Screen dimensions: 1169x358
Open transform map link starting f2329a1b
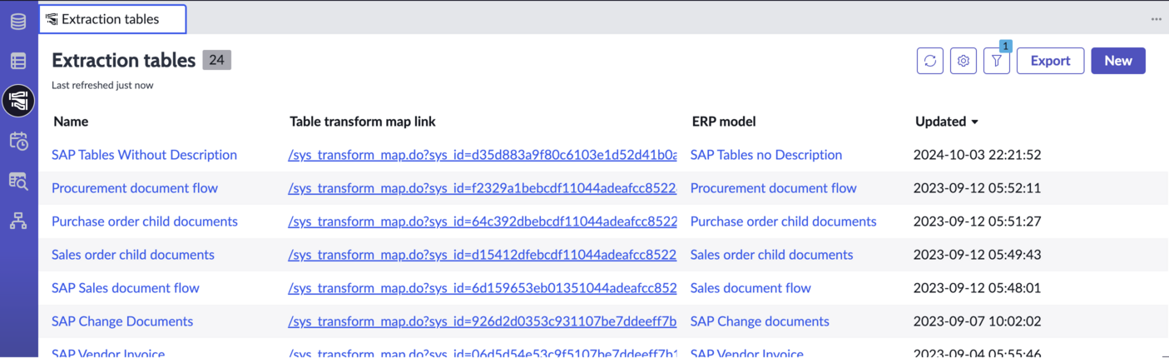point(483,188)
